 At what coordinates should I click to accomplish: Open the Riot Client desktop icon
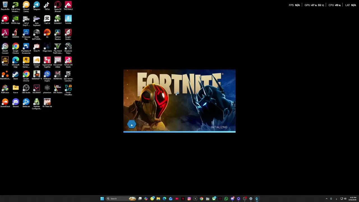pos(5,20)
